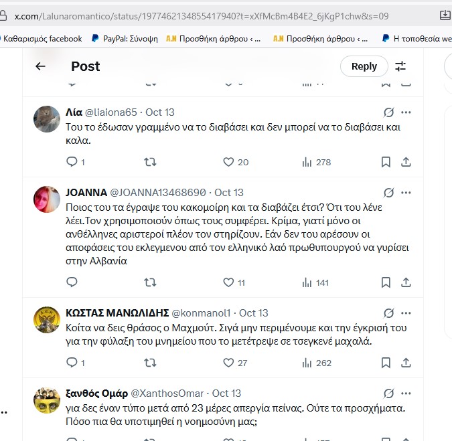Like Λία's reply with 20 likes
The height and width of the screenshot is (441, 452).
point(228,162)
